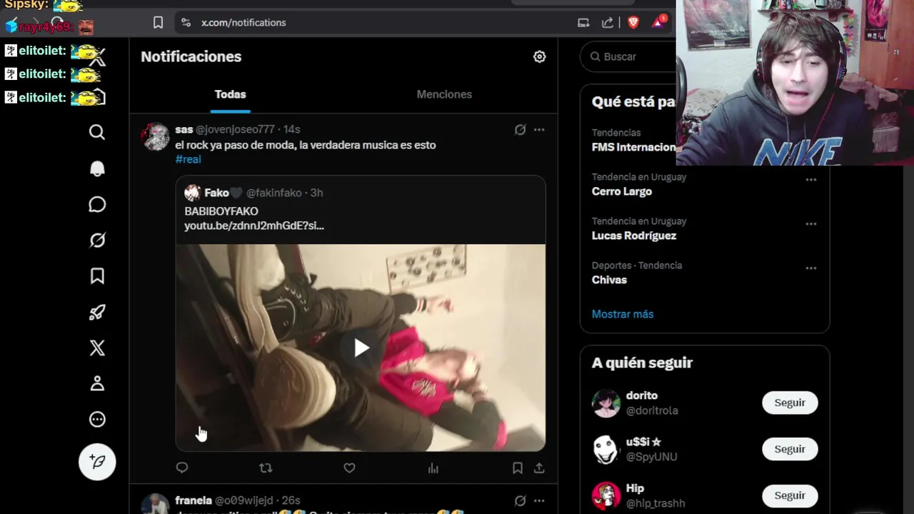Viewport: 914px width, 514px height.
Task: Open the X Premium logo sidebar icon
Action: click(x=97, y=348)
